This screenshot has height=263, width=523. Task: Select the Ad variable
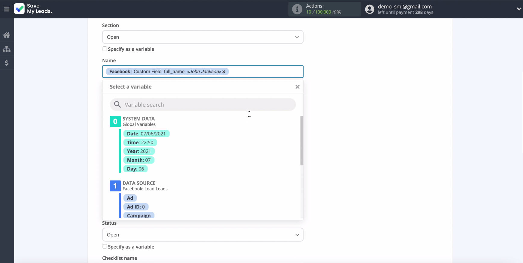[130, 198]
